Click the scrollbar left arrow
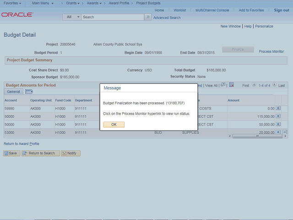This screenshot has height=220, width=293. point(230,136)
